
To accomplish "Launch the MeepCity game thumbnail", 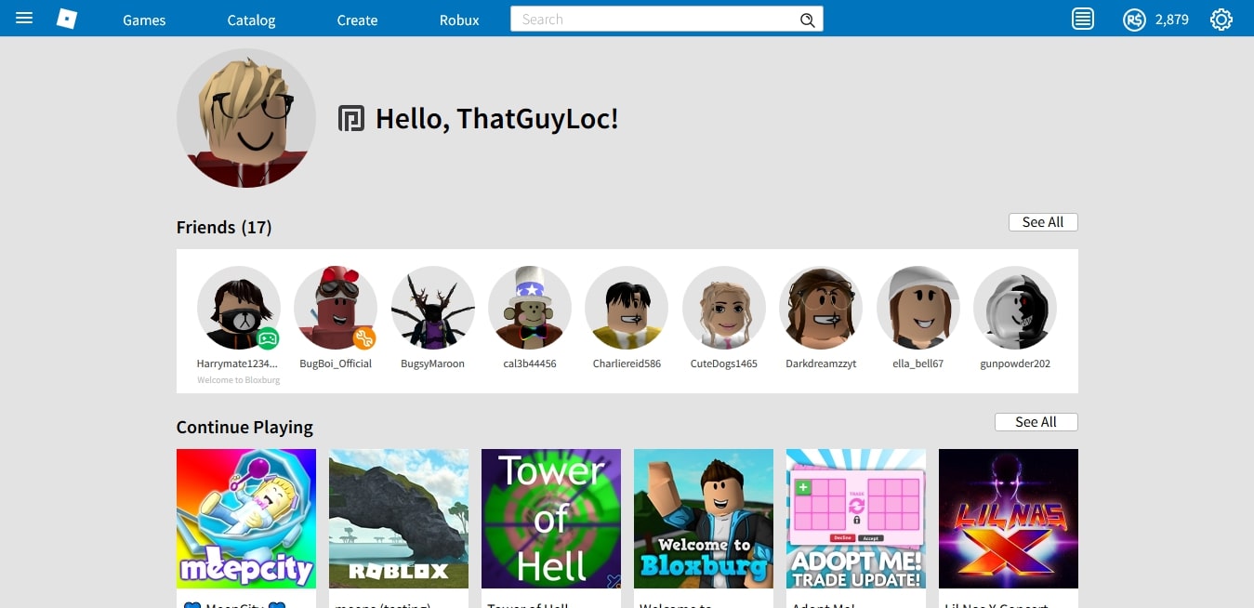I will click(245, 519).
